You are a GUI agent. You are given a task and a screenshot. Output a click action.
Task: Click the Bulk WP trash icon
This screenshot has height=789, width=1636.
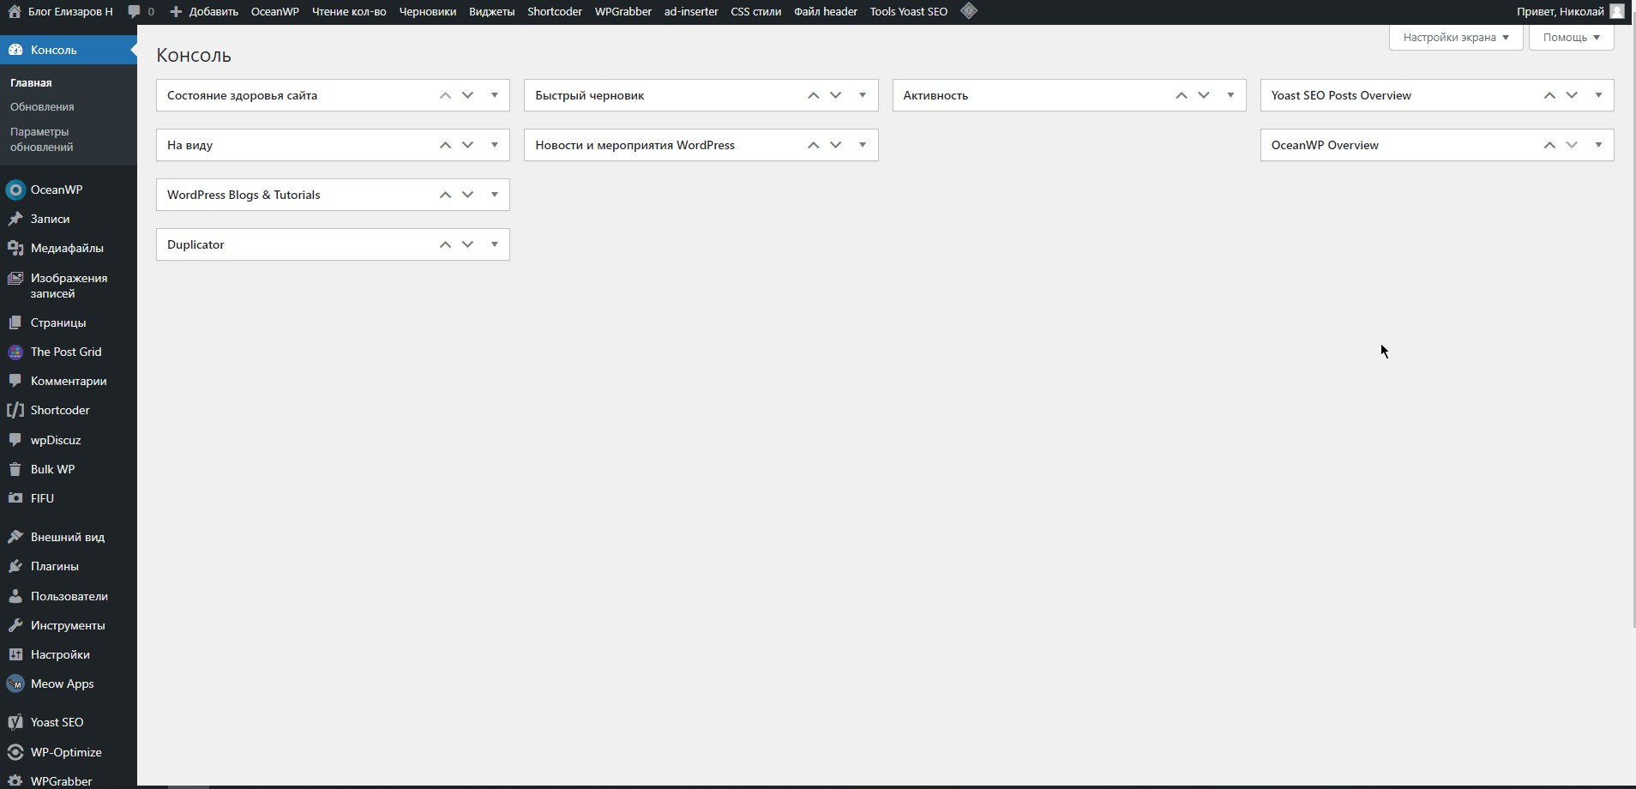click(x=15, y=469)
